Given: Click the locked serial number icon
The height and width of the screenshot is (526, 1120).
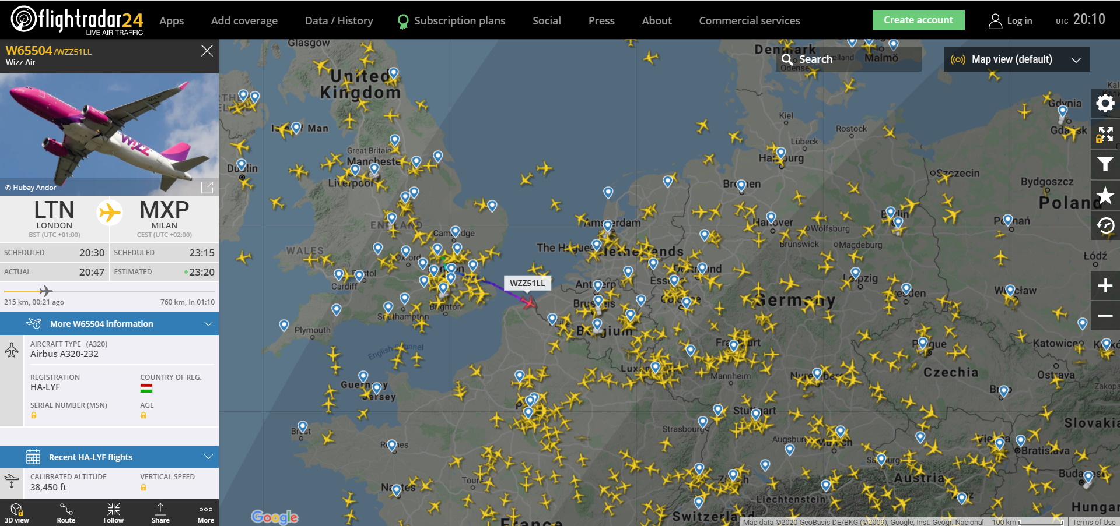Looking at the screenshot, I should [x=34, y=415].
